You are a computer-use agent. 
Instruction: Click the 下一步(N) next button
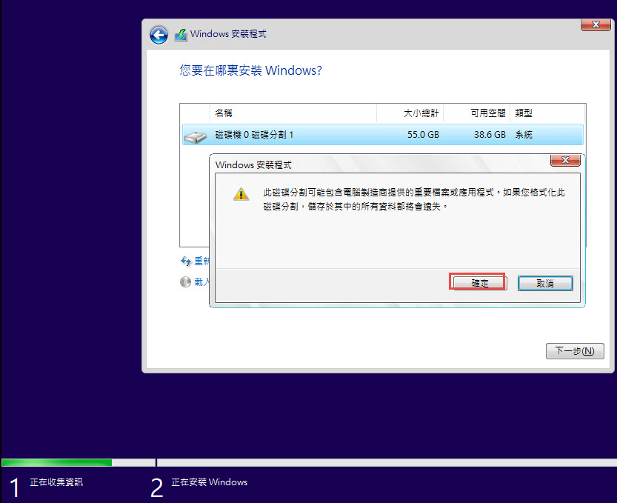click(x=575, y=350)
